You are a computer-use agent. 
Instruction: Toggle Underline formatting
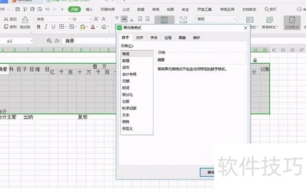[54, 27]
